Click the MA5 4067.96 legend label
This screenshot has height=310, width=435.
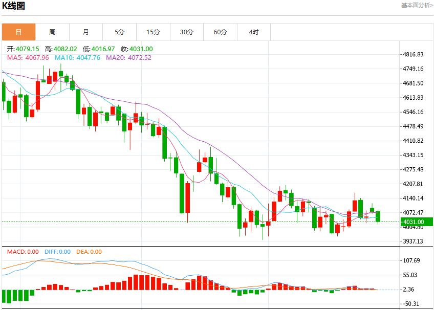[28, 58]
